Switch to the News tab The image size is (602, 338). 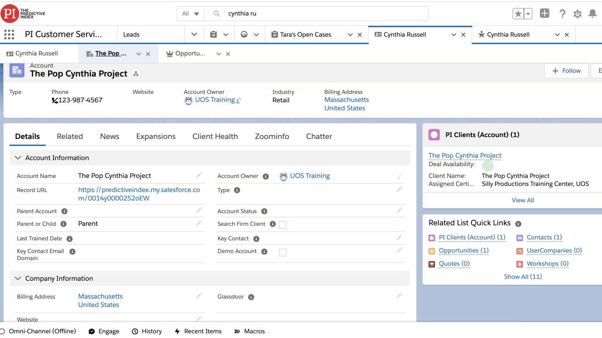coord(110,136)
